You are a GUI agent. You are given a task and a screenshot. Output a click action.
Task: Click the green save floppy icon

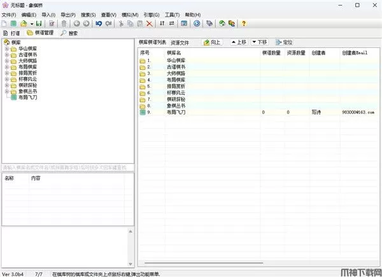tap(39, 24)
